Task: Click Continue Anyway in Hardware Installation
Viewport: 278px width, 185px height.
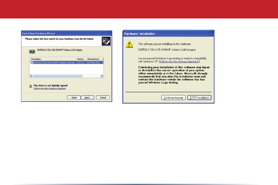Action: (x=173, y=98)
